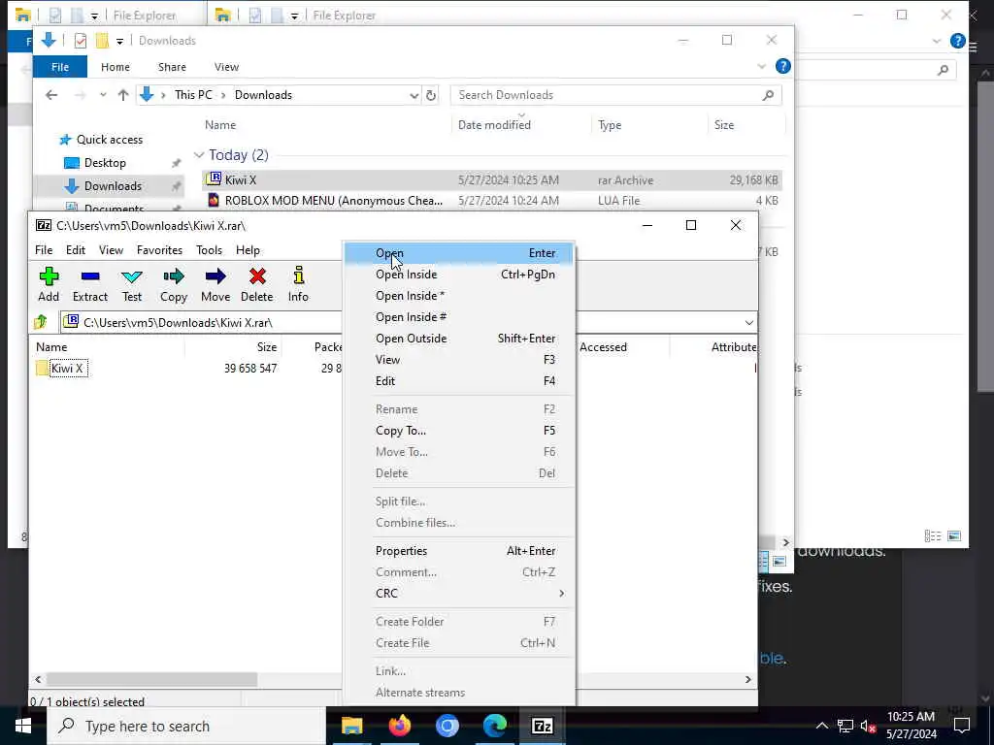Open the Favorites menu
The image size is (994, 745).
click(159, 250)
